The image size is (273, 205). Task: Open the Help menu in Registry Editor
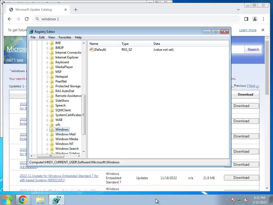click(x=78, y=37)
